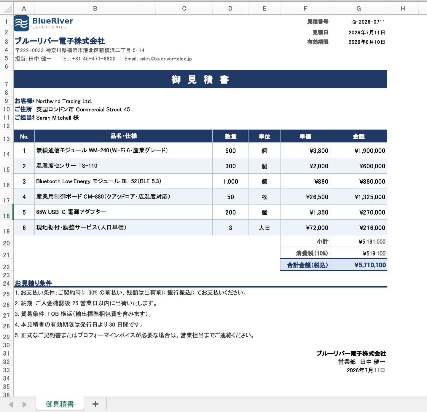Select row 13 header
Viewport: 427px width, 412px height.
pos(7,136)
